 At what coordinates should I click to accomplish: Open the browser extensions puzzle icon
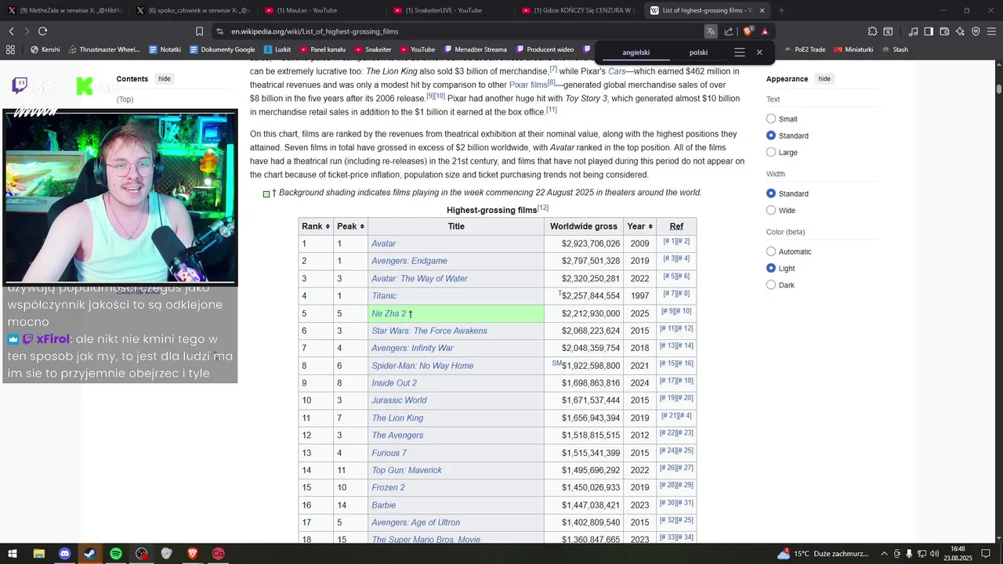[x=872, y=31]
